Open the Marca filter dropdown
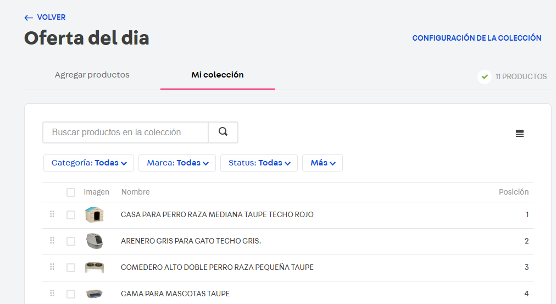Screen dimensions: 556x304 (177, 163)
